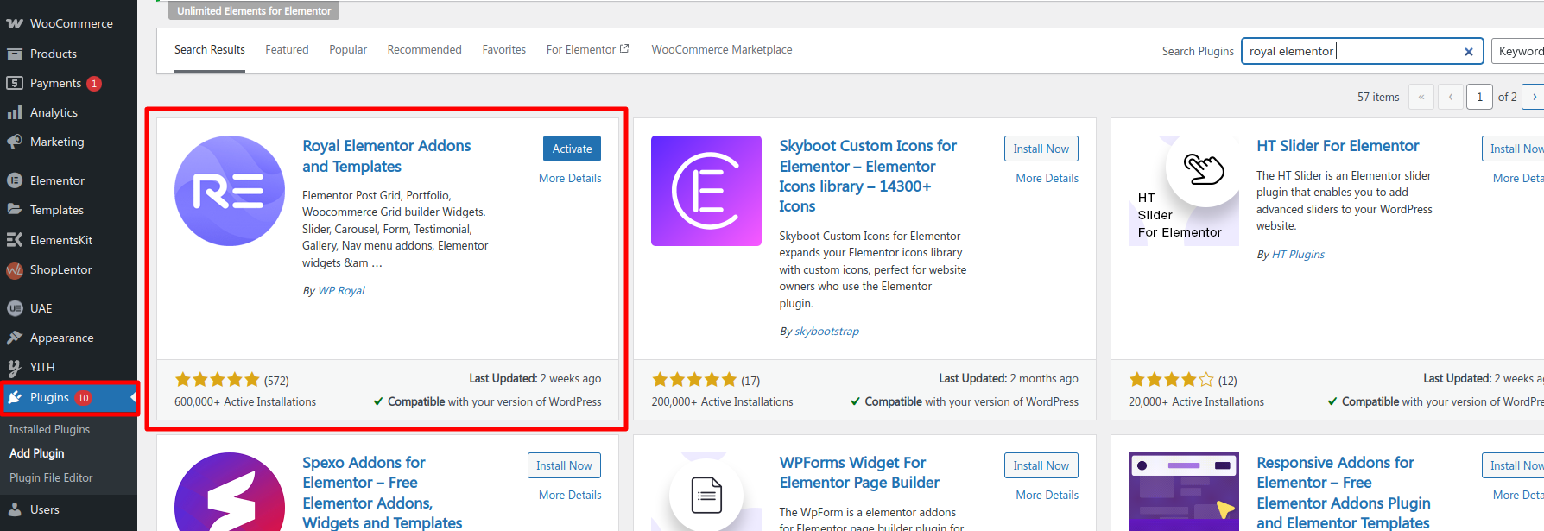Screen dimensions: 1544x531
Task: Click HT Slider For Elementor thumbnail
Action: click(1184, 191)
